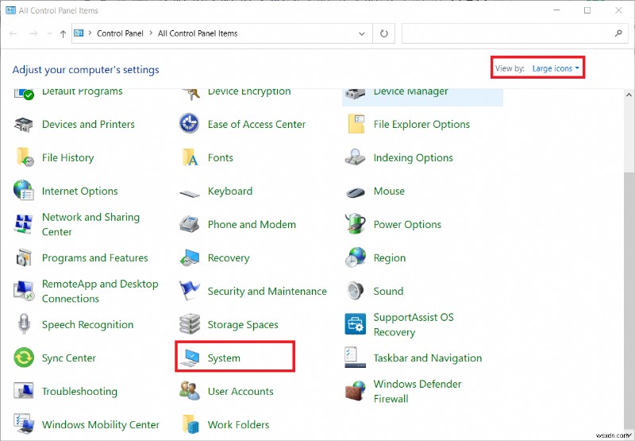The width and height of the screenshot is (635, 441).
Task: Click the Back navigation arrow
Action: click(13, 33)
